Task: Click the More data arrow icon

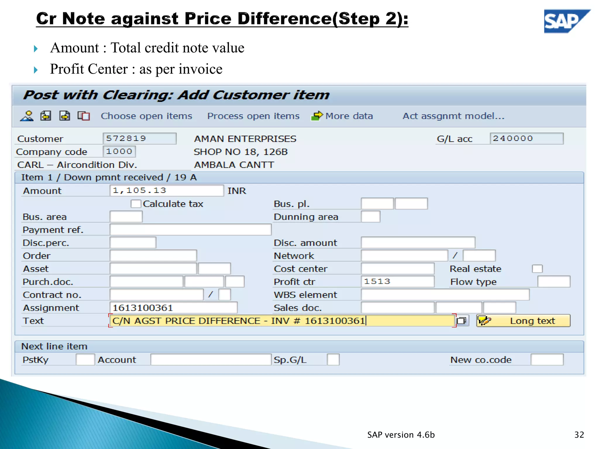Action: [x=317, y=116]
